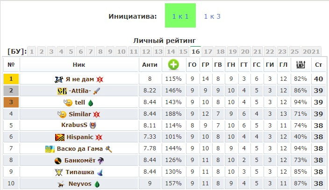Sort by the Ст column header
The height and width of the screenshot is (190, 329).
318,64
